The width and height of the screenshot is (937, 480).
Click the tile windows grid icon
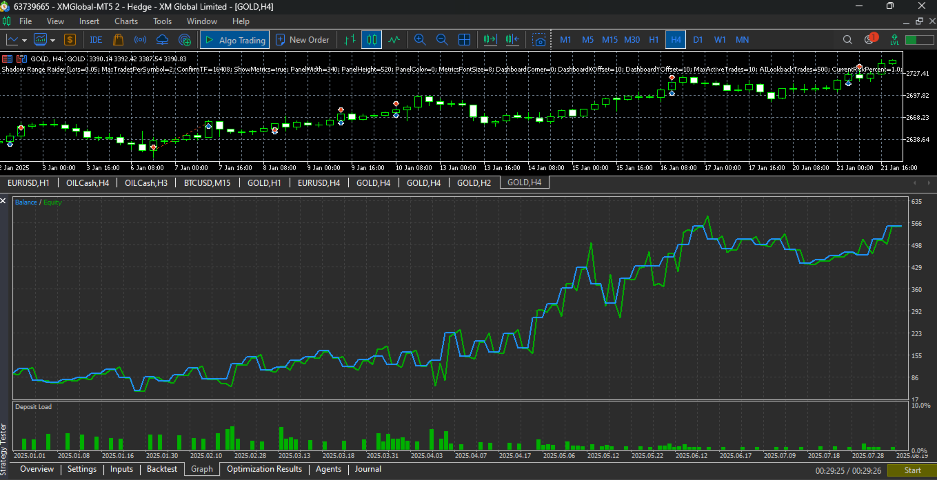[x=465, y=40]
